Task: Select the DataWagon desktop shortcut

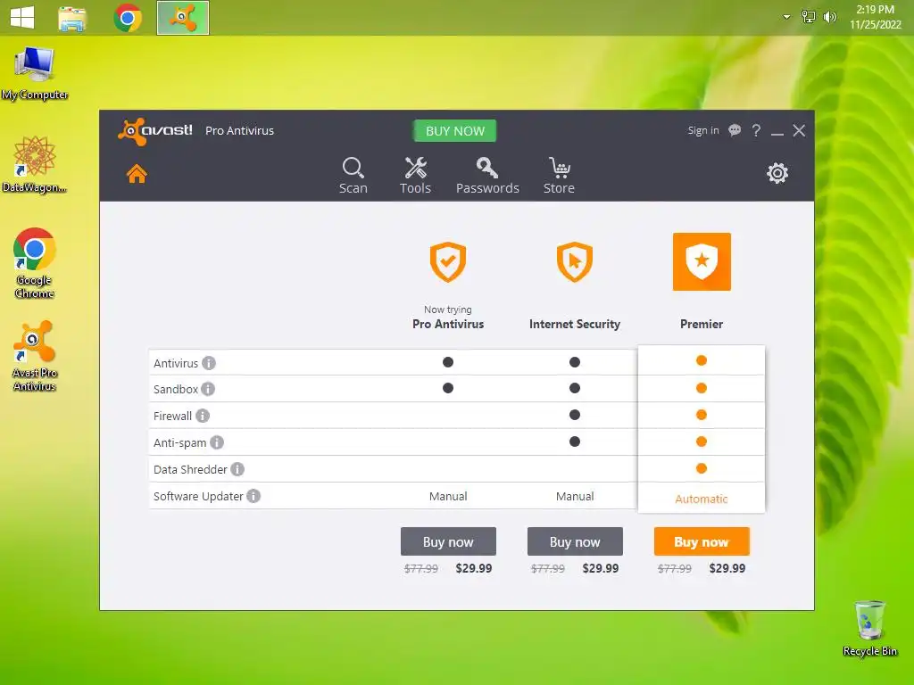Action: click(35, 165)
